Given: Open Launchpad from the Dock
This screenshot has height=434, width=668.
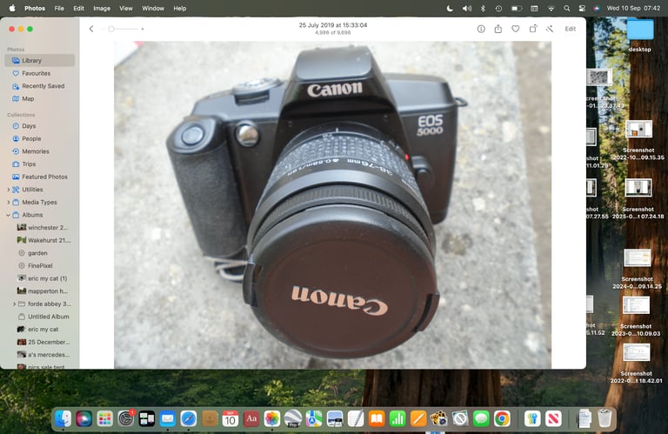Looking at the screenshot, I should (x=104, y=418).
